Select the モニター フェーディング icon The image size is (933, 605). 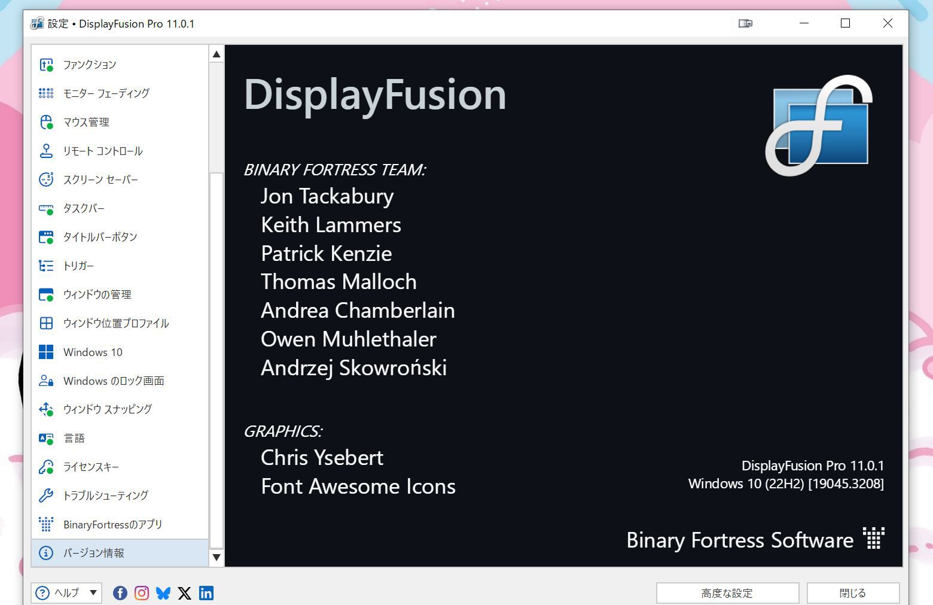click(46, 93)
